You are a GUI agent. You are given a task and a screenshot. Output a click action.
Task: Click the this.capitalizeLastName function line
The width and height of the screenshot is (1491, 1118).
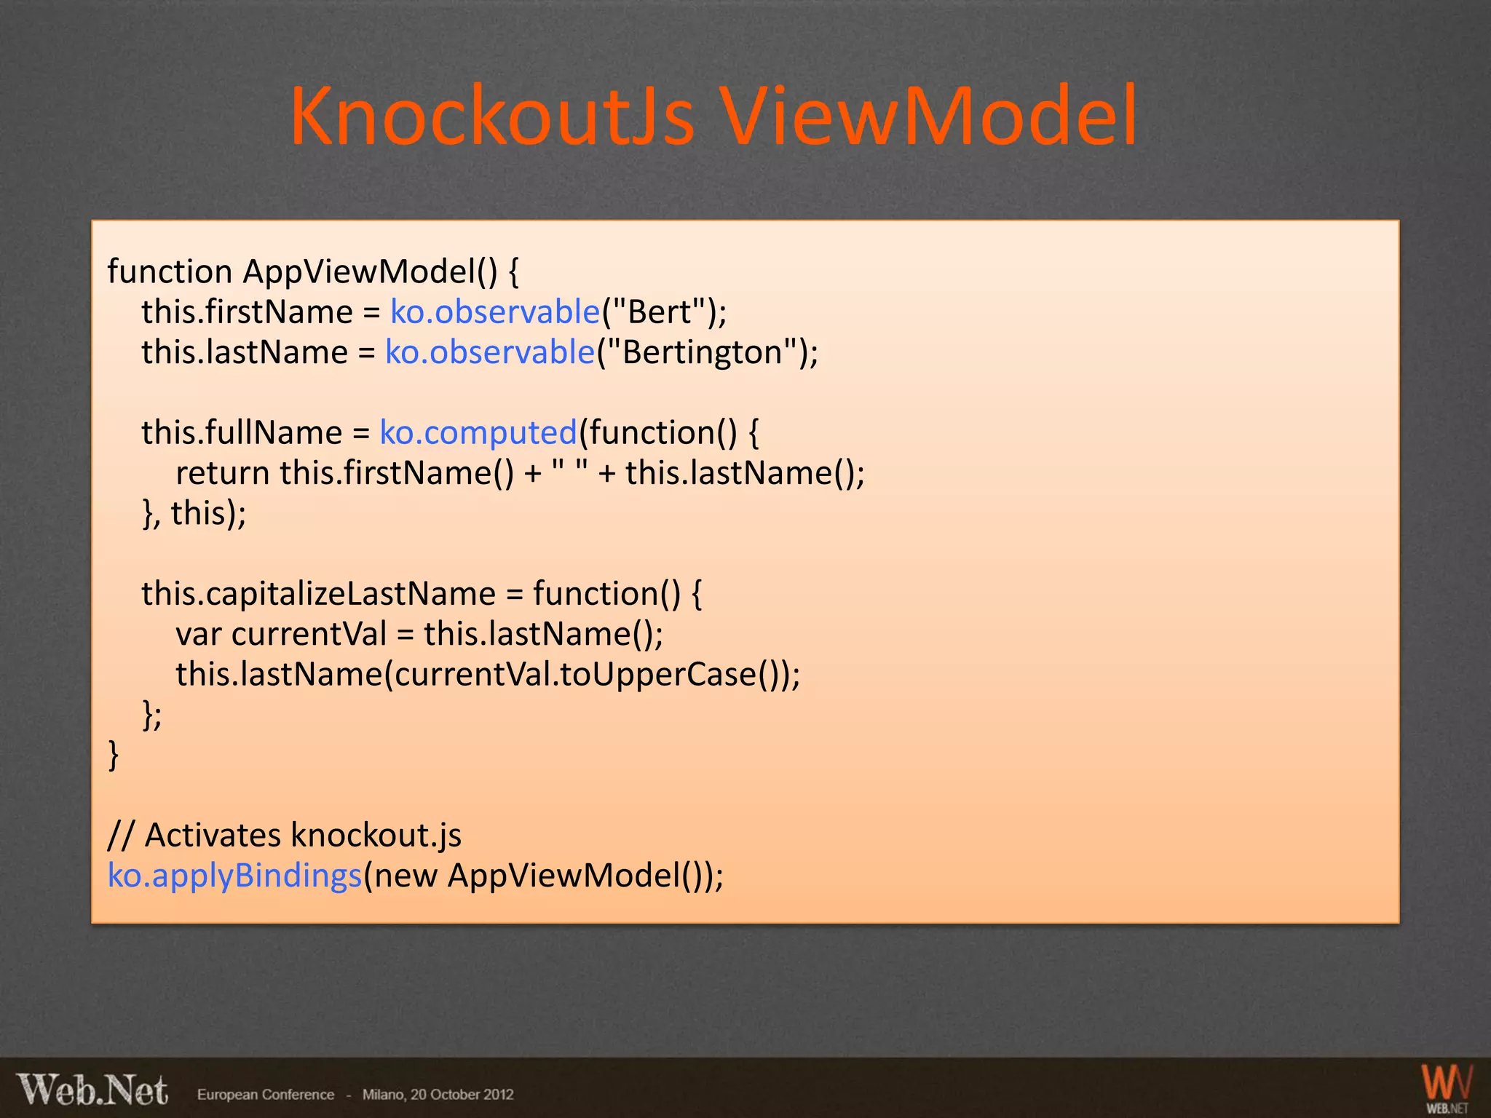coord(422,593)
